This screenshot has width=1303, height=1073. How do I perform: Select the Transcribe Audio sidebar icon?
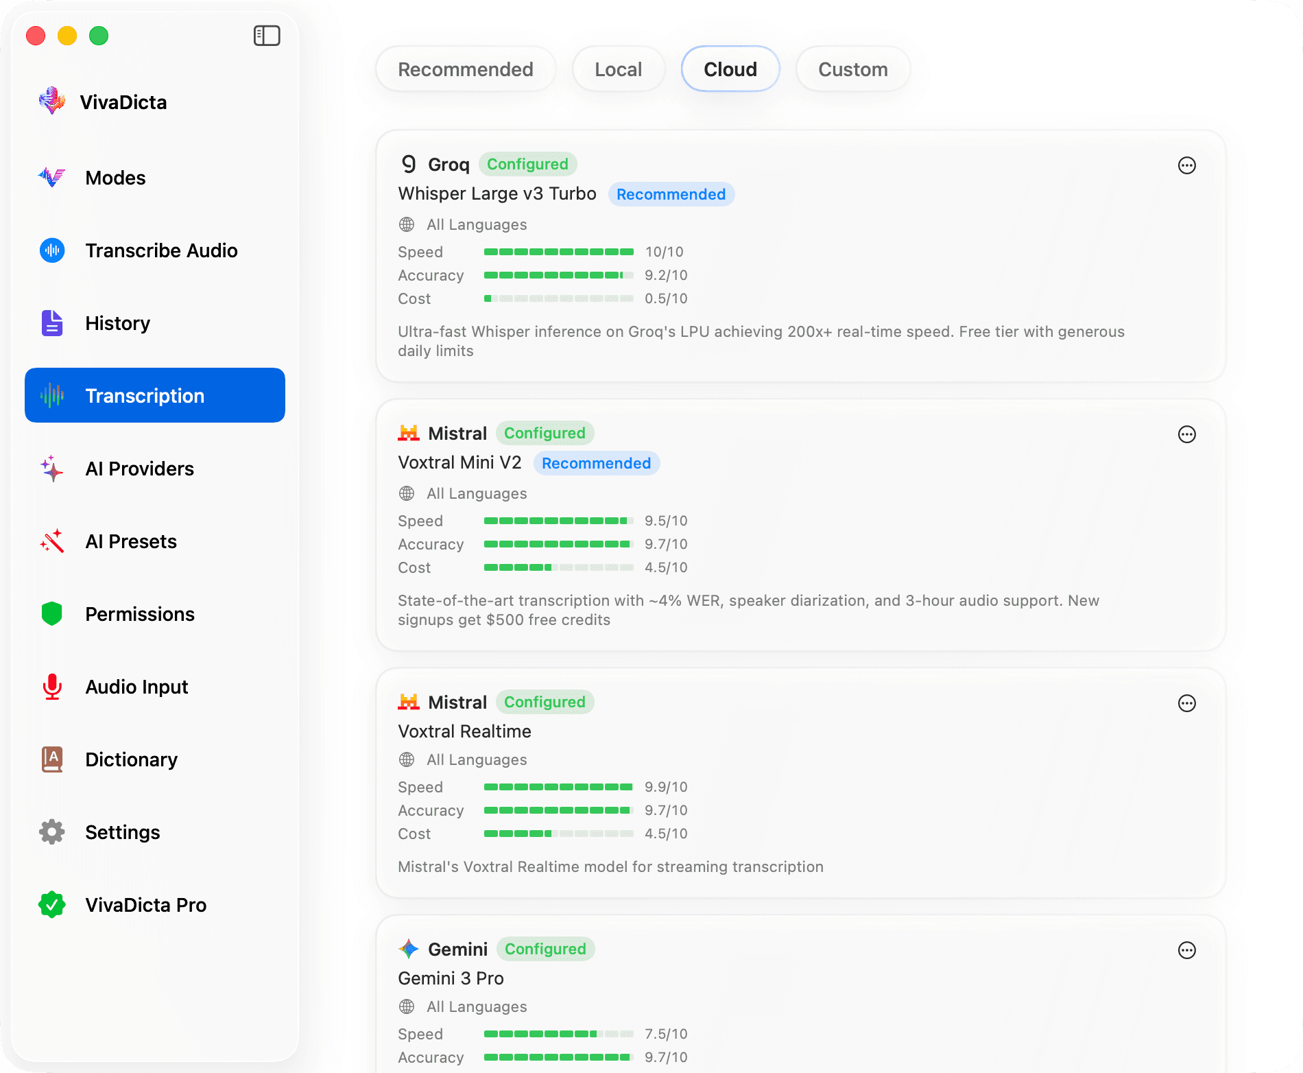click(51, 250)
